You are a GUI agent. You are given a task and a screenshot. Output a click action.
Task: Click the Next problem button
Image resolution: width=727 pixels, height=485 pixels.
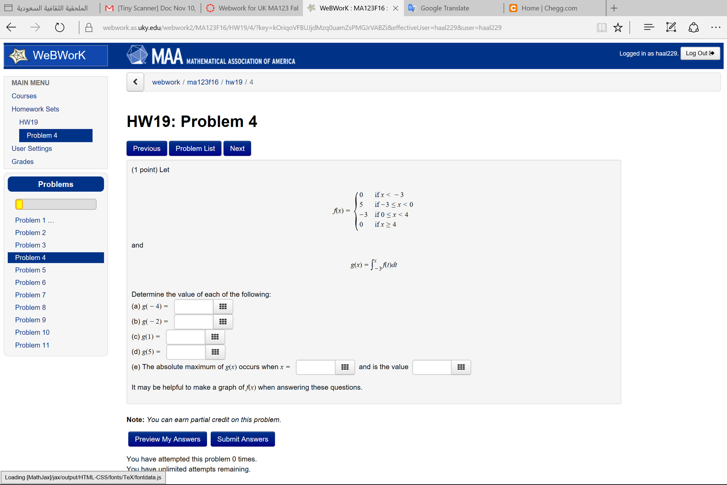(236, 148)
